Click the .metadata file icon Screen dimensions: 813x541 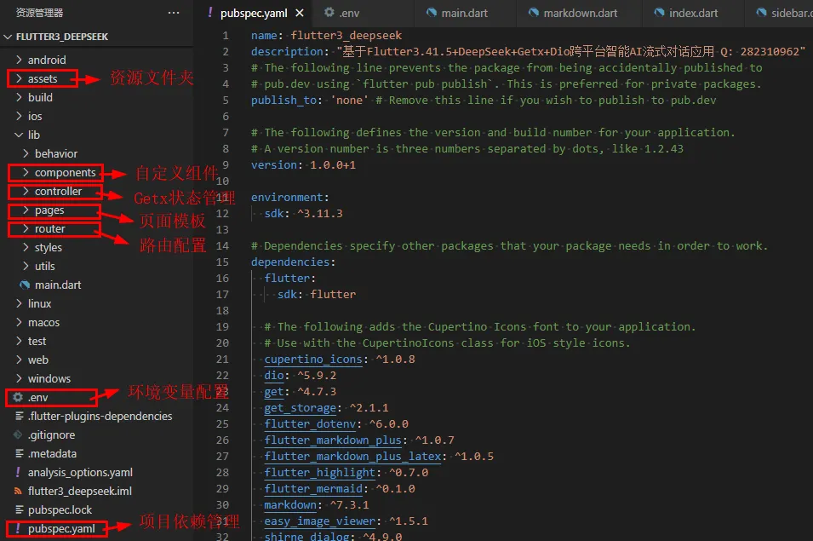(x=19, y=453)
